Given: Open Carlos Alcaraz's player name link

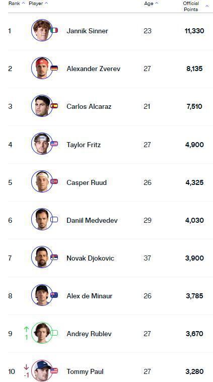Looking at the screenshot, I should [89, 106].
